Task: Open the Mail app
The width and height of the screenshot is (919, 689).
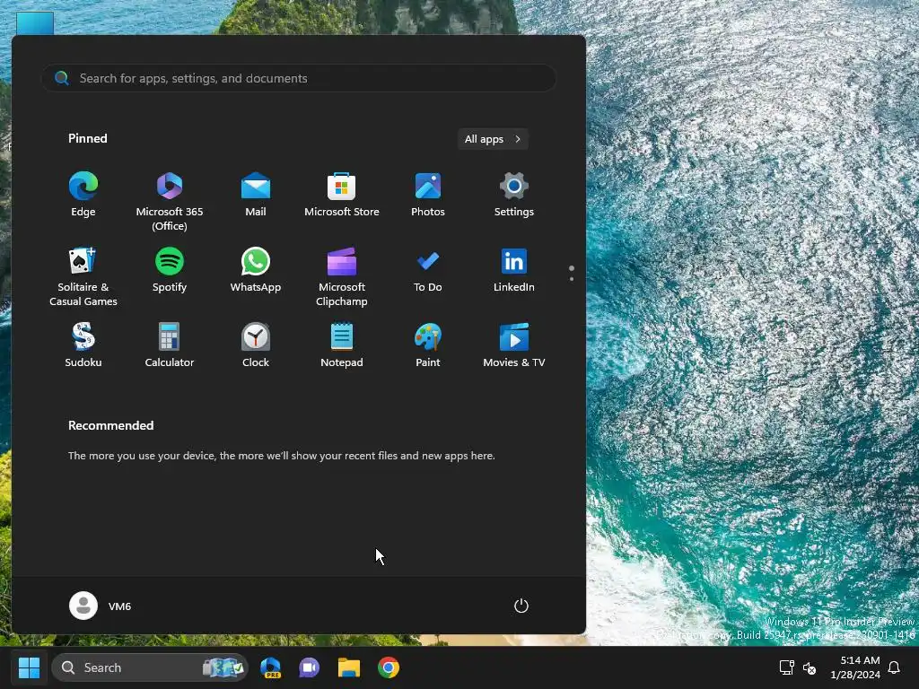Action: 256,195
